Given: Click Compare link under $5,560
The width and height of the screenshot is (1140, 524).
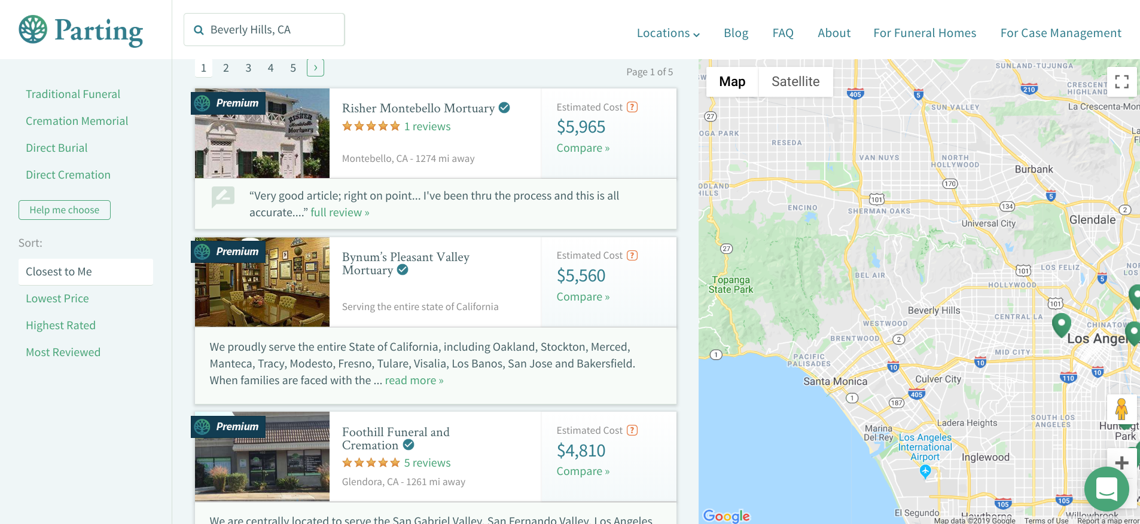Looking at the screenshot, I should click(x=583, y=296).
